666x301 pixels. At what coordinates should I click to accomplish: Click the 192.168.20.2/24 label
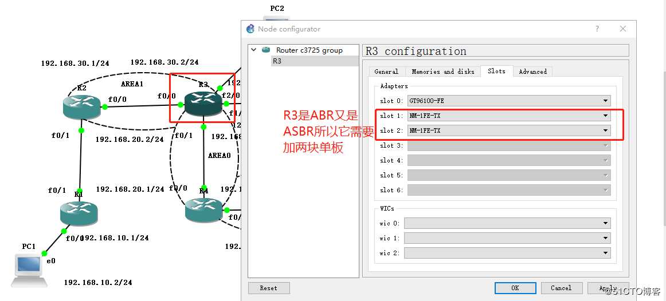coord(130,139)
